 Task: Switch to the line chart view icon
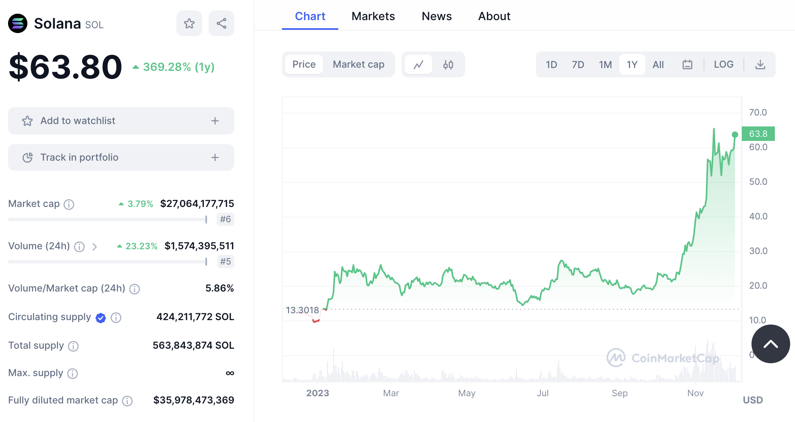tap(418, 64)
